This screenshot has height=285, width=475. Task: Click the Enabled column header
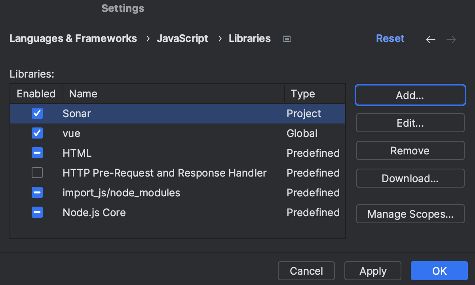[36, 93]
